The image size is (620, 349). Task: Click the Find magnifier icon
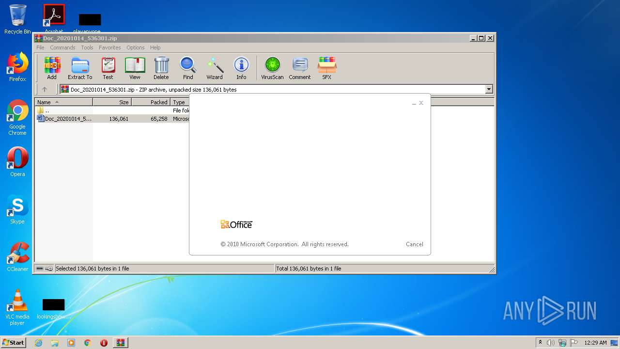pyautogui.click(x=188, y=68)
